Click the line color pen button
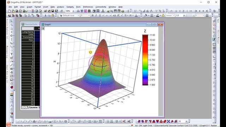 [x=157, y=16]
